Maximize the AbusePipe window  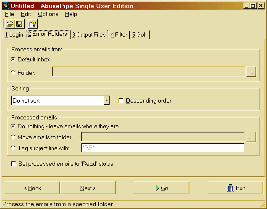coord(253,6)
